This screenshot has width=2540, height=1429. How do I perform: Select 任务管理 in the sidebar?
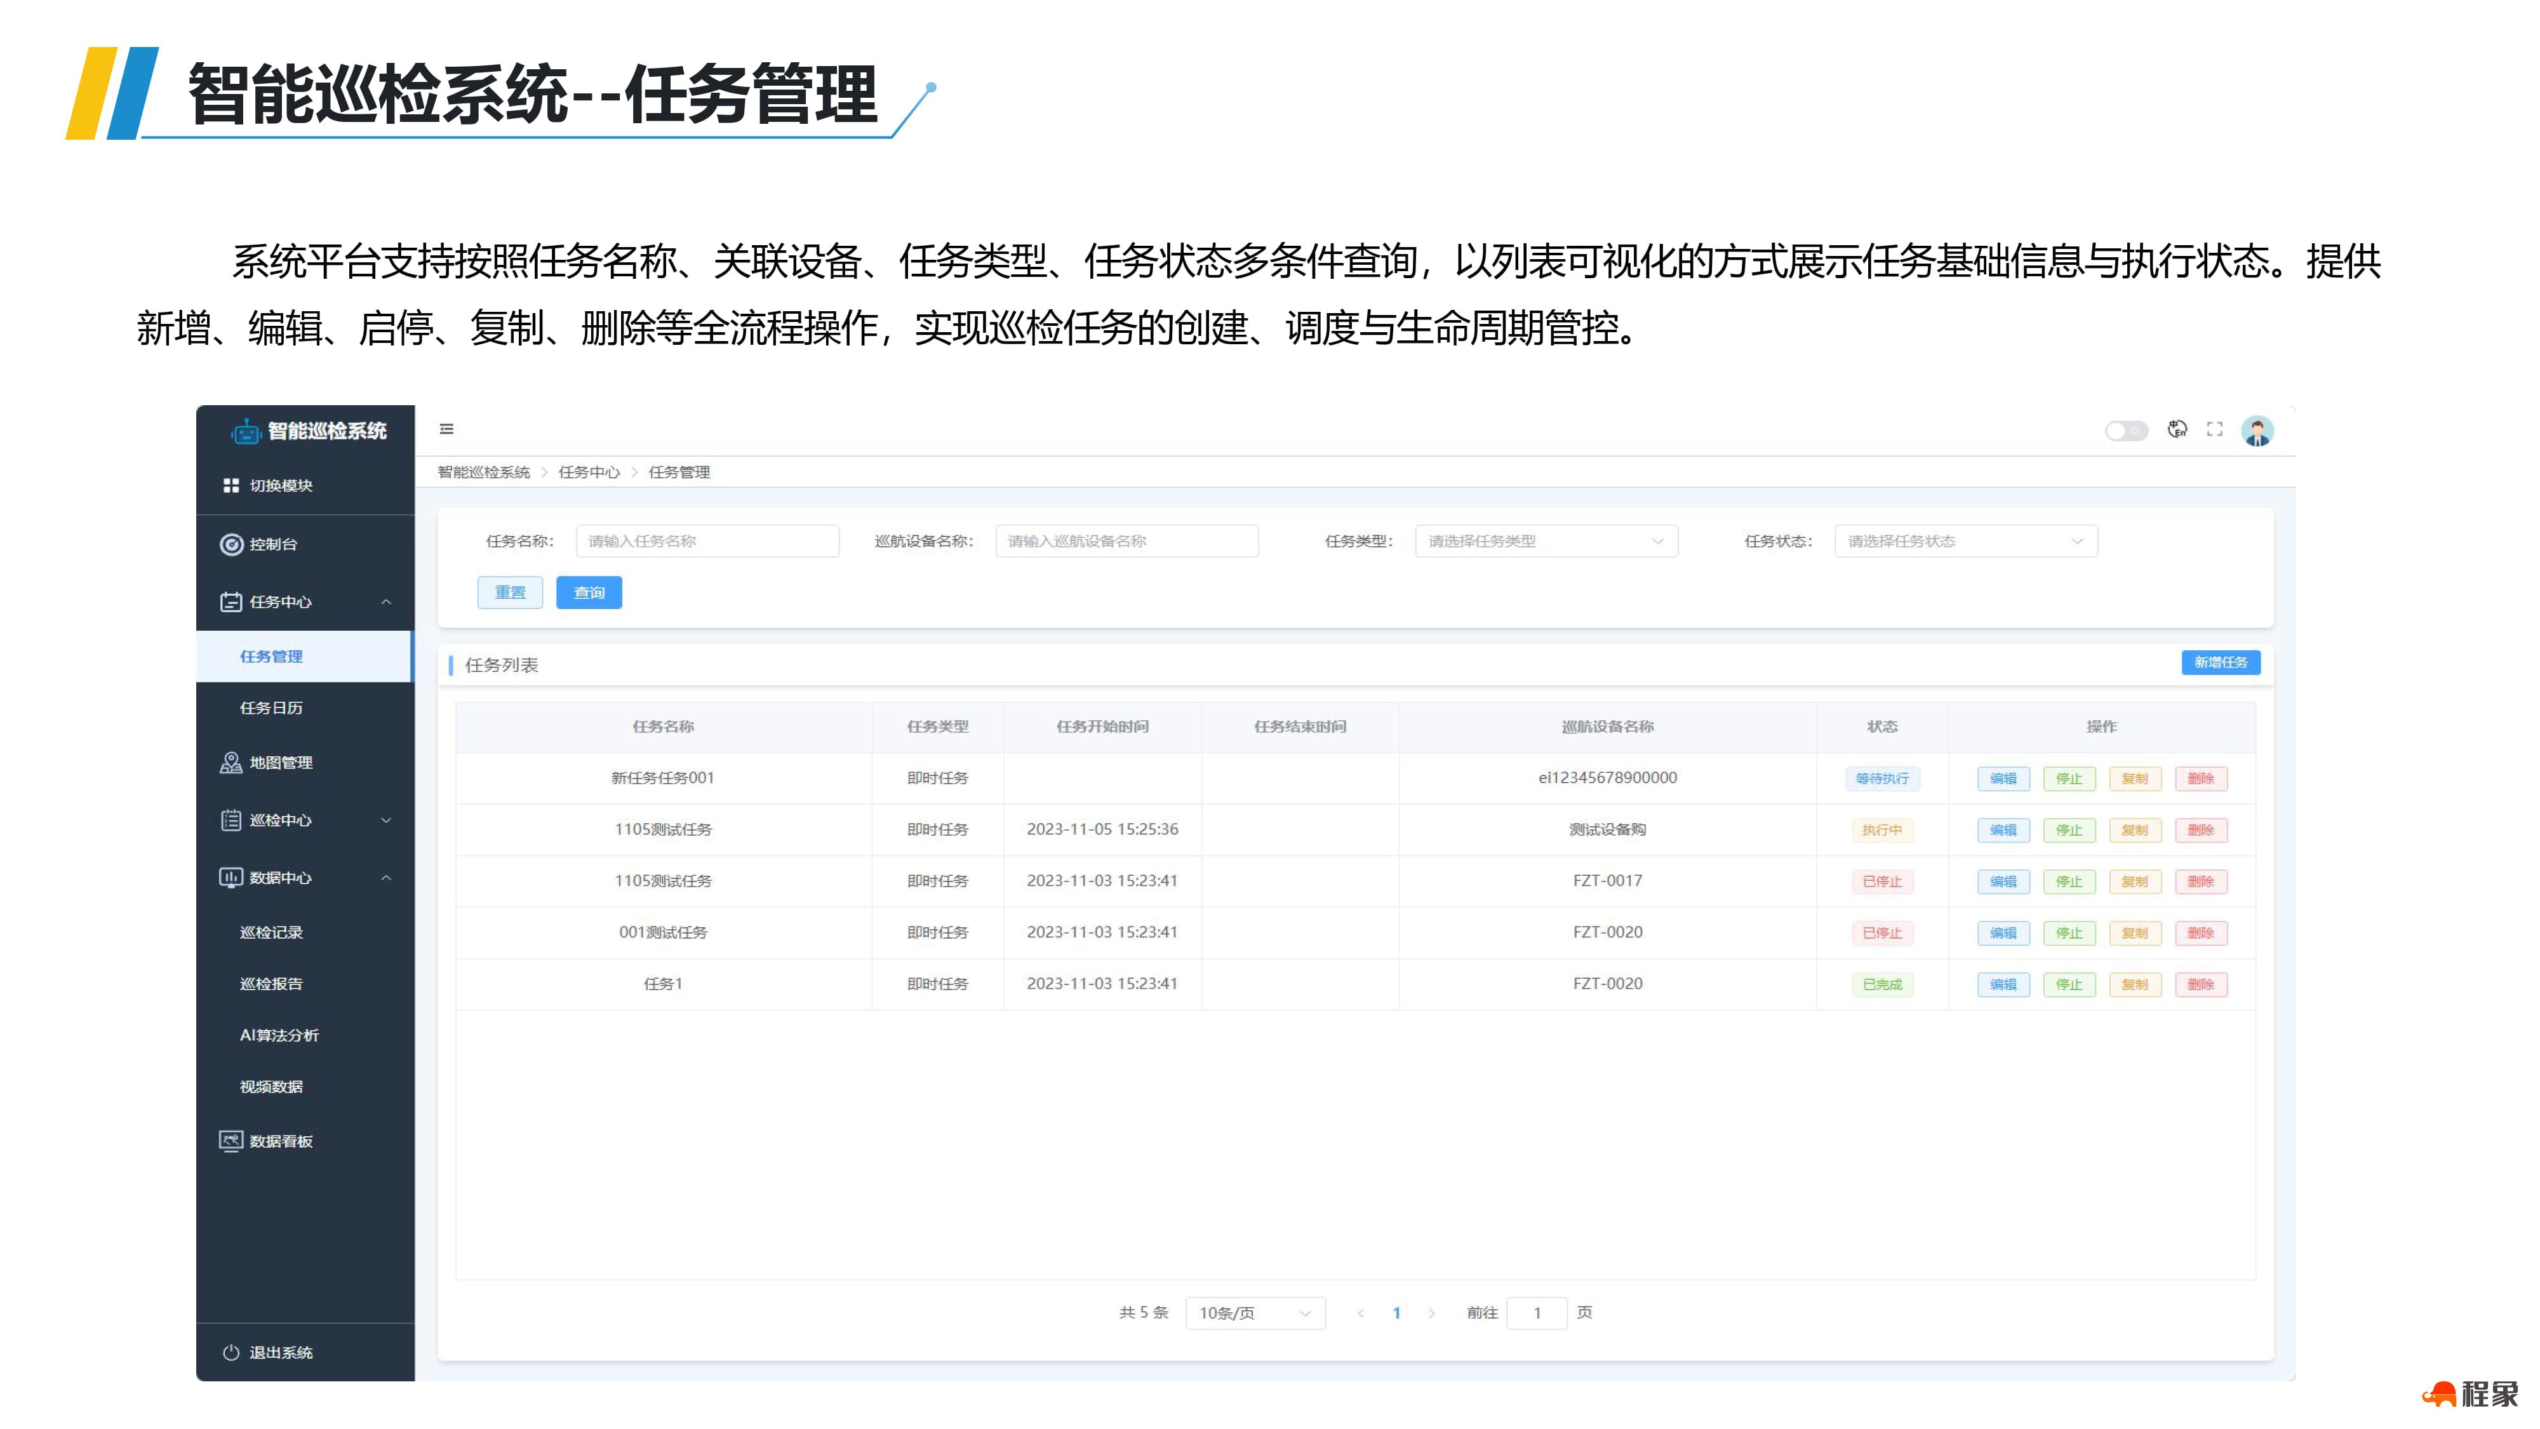304,657
